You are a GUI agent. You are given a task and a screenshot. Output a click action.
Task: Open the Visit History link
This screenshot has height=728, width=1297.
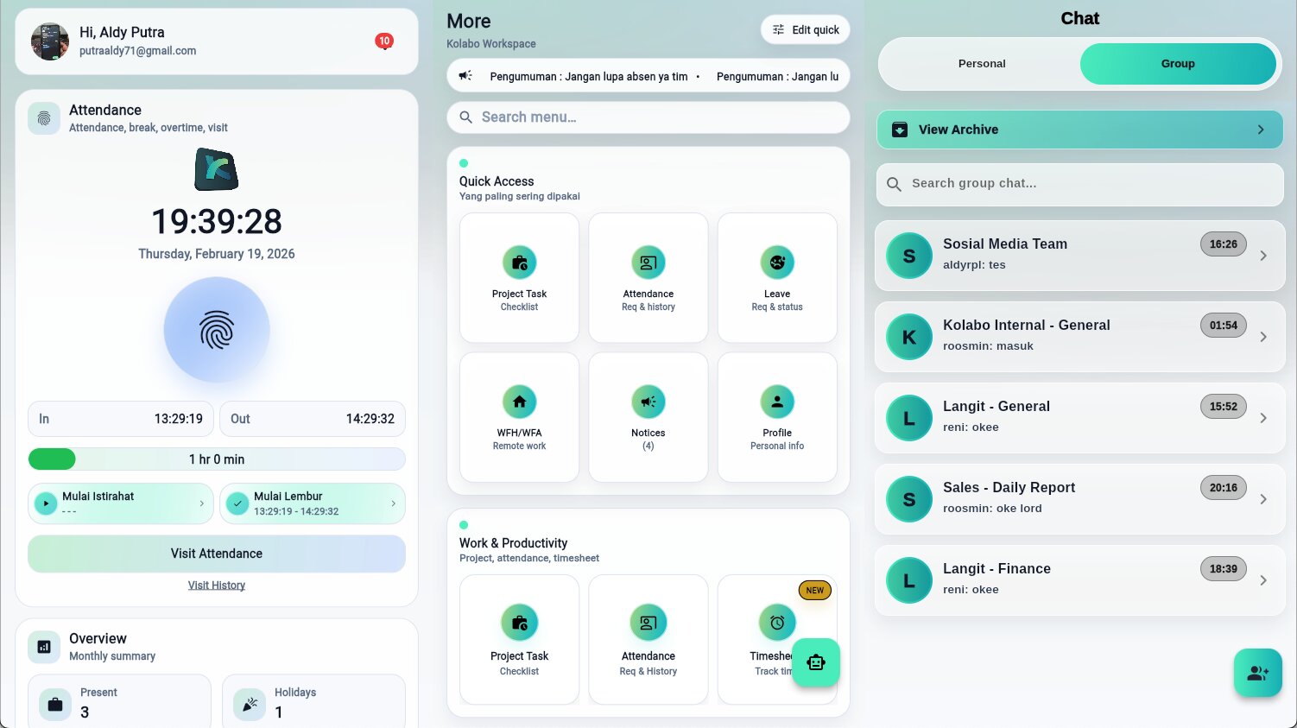[217, 586]
